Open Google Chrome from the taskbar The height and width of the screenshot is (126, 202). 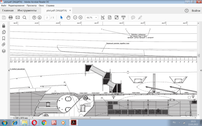[x=44, y=122]
